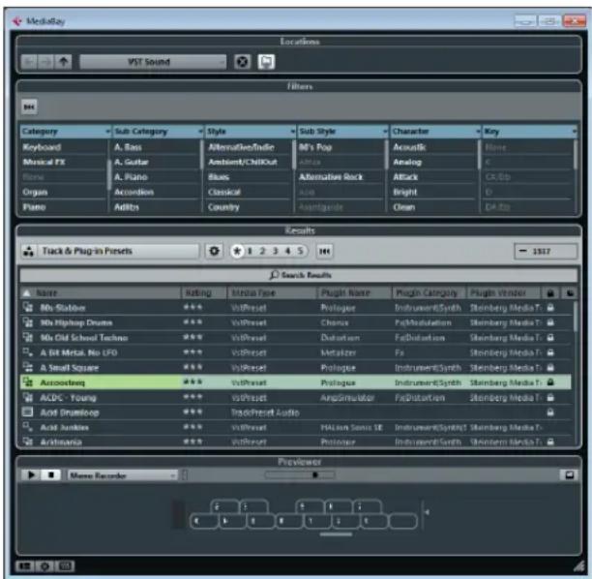Open the Track & Plug-in Presets media type selector
592x579 pixels.
click(x=118, y=251)
